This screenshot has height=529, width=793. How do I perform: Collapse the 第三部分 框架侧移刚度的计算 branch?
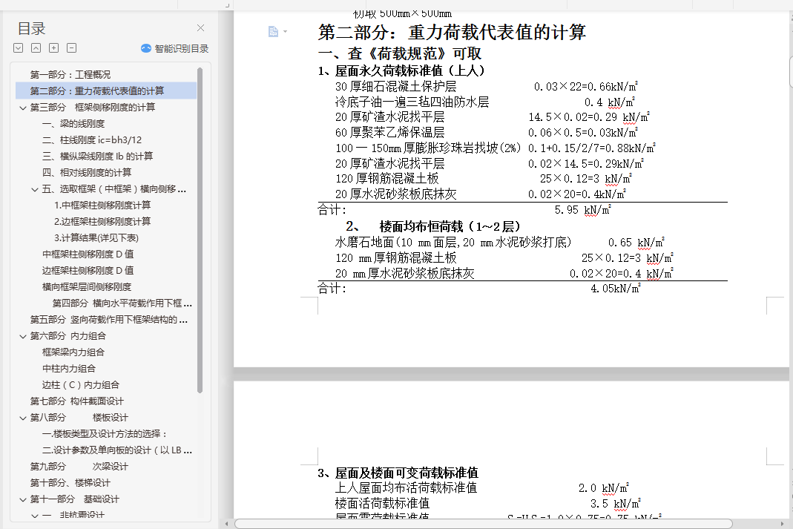tap(23, 108)
